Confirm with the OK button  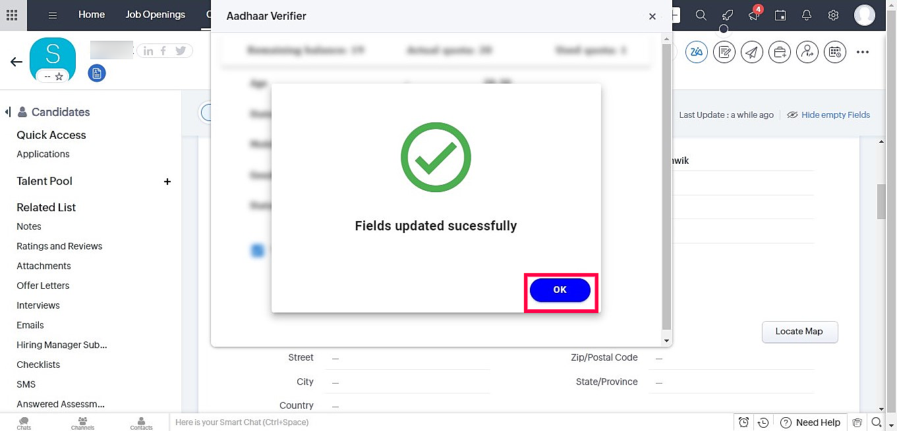point(560,290)
